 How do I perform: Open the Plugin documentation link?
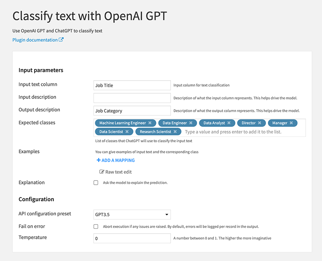click(35, 40)
